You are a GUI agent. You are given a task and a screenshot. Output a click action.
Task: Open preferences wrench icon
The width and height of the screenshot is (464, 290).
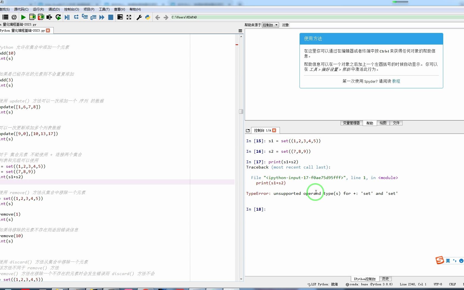click(x=139, y=17)
